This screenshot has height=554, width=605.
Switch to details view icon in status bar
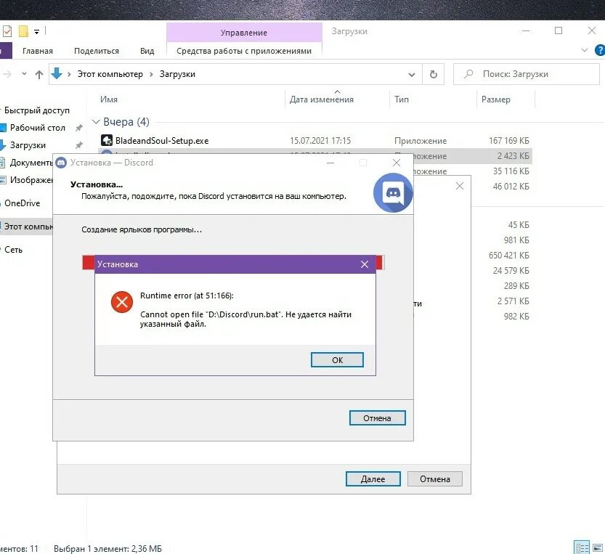click(x=582, y=547)
